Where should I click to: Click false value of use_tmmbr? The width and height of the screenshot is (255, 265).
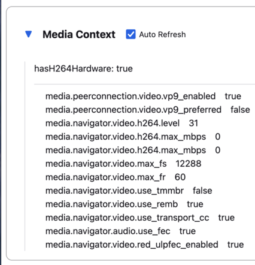pos(202,191)
